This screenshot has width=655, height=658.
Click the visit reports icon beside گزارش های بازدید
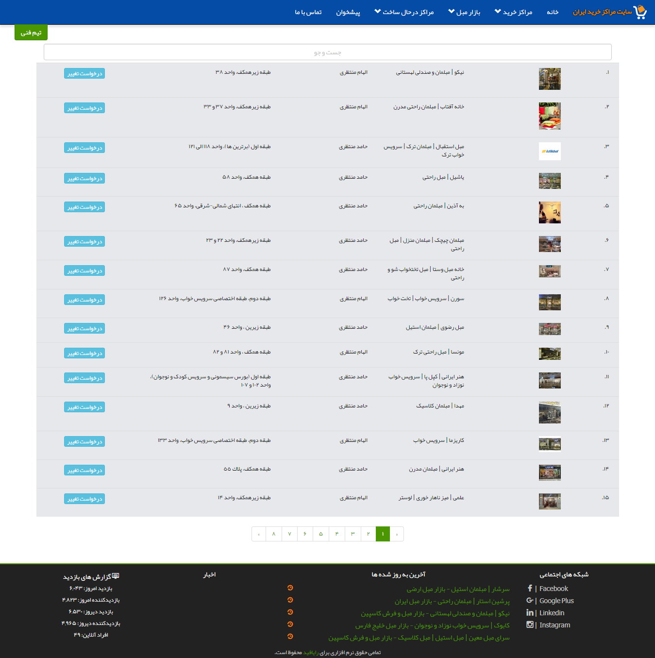116,576
